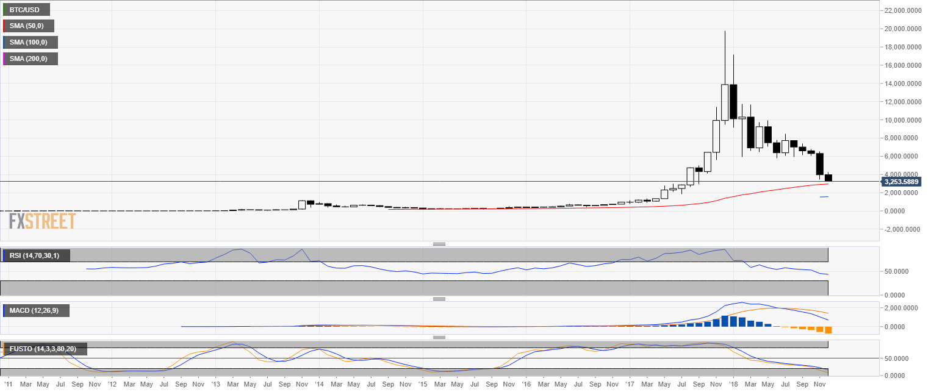Click resize handle between RSI and MACD panels
The height and width of the screenshot is (392, 934).
tap(439, 299)
